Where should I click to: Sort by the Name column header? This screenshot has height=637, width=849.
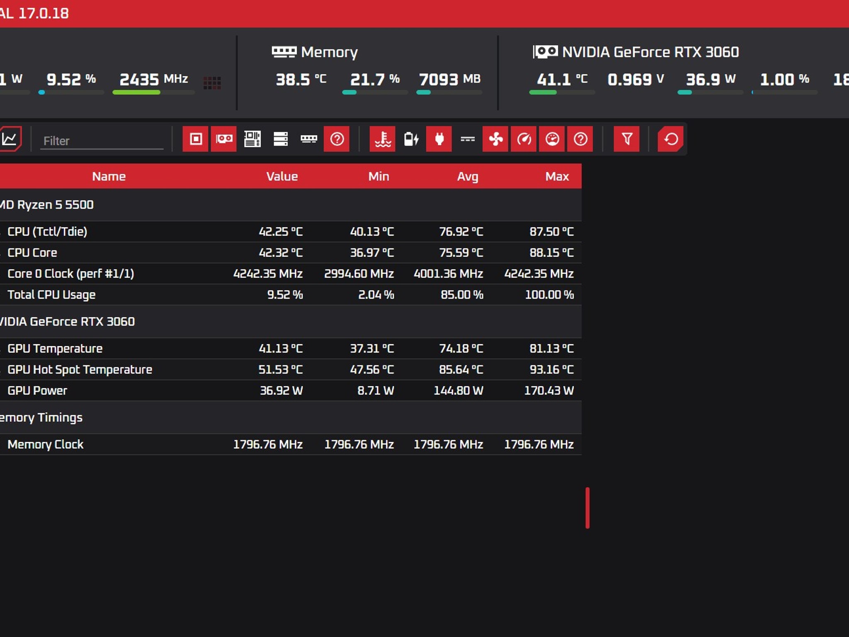point(109,176)
